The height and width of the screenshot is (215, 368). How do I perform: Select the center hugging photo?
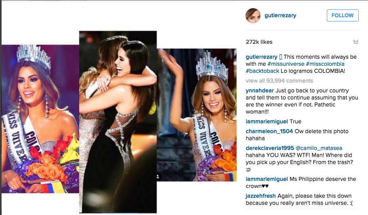pos(118,122)
